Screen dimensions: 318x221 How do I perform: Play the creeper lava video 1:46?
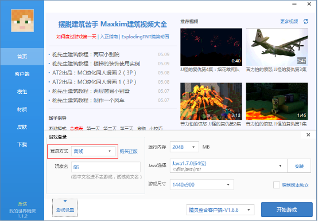pyautogui.click(x=277, y=101)
